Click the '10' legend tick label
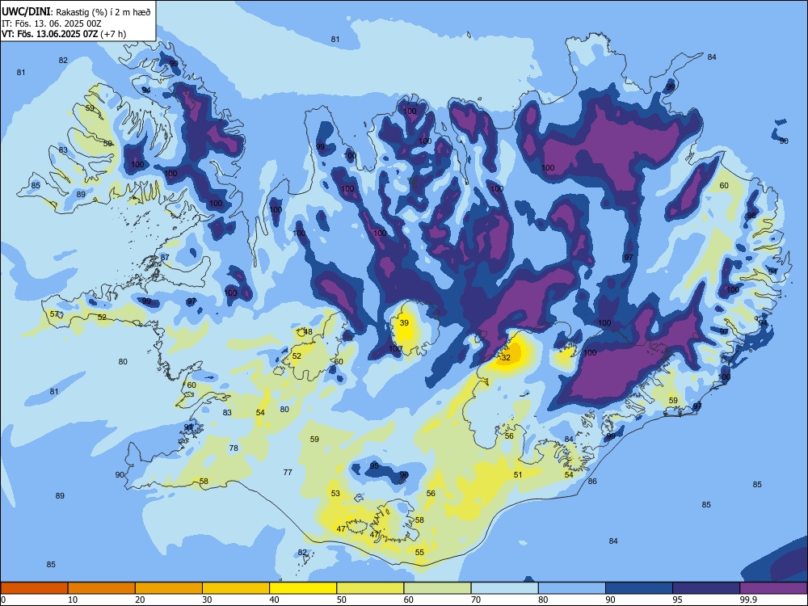The height and width of the screenshot is (606, 808). 73,600
